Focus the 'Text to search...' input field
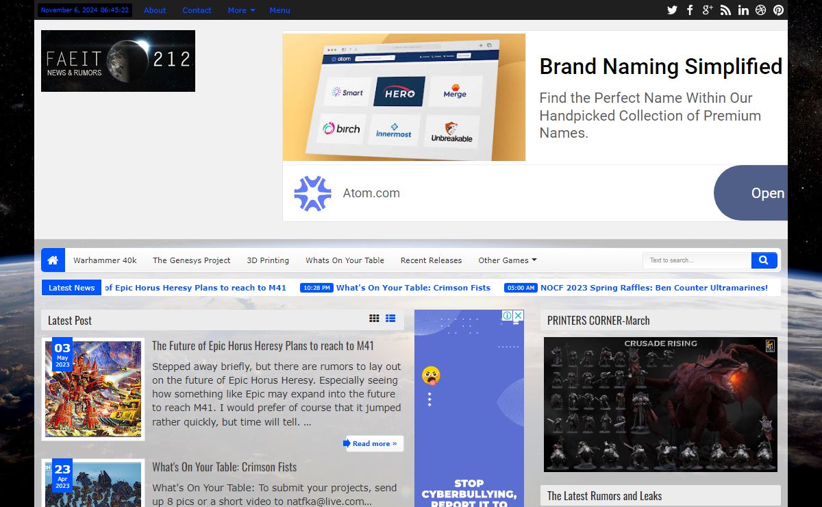This screenshot has height=507, width=822. pyautogui.click(x=697, y=260)
